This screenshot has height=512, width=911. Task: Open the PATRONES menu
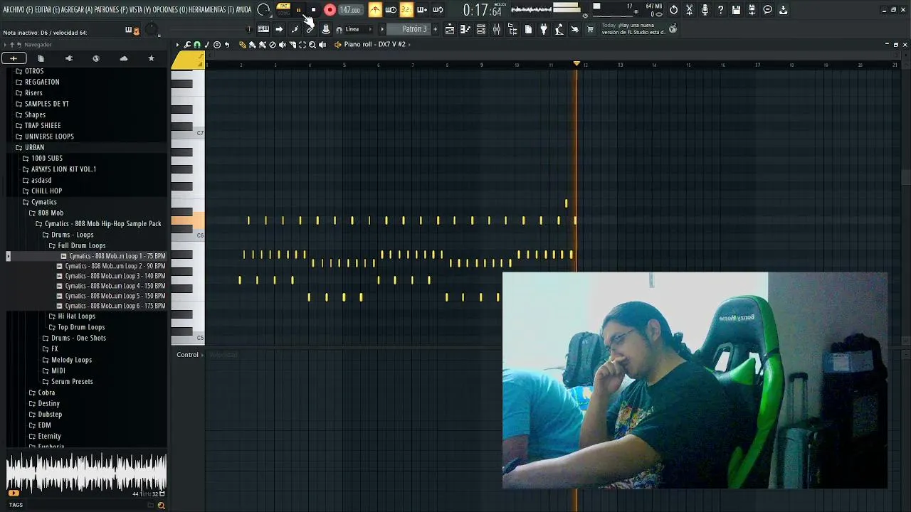click(x=111, y=10)
